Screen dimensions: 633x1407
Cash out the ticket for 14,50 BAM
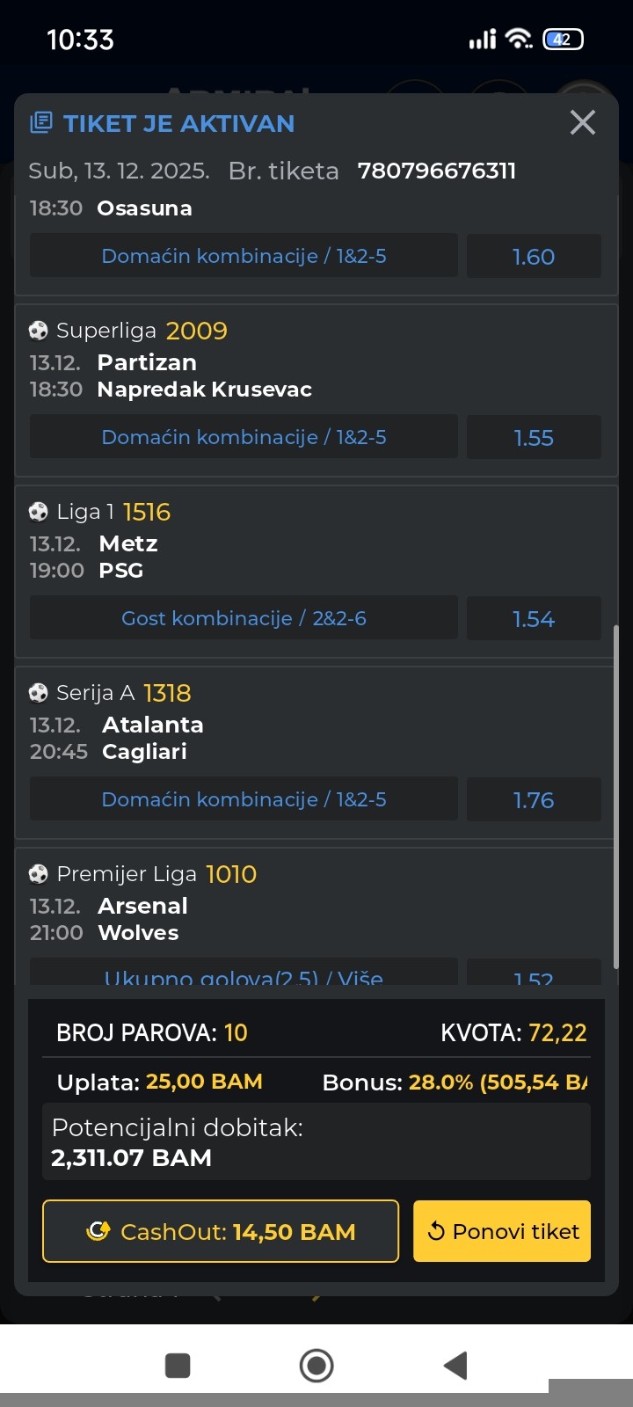click(221, 1231)
